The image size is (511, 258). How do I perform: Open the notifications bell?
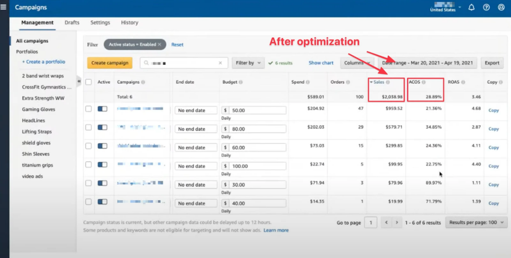(x=471, y=7)
